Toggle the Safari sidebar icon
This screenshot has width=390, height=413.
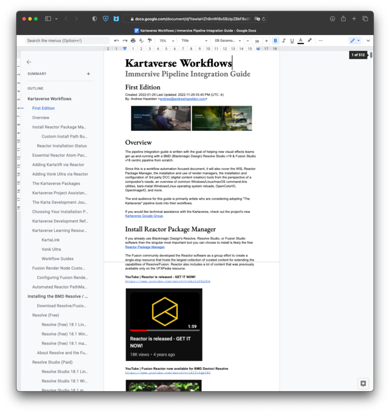click(48, 19)
